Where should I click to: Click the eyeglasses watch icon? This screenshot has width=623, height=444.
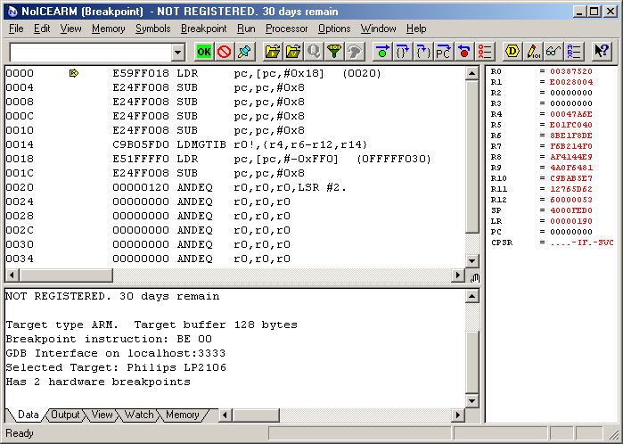[x=553, y=52]
